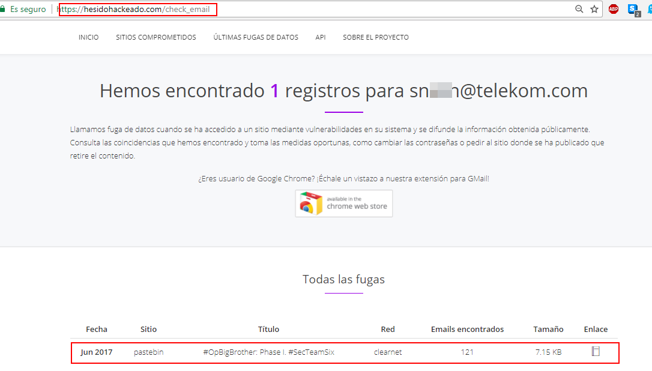Click the Emails encontrados column header
This screenshot has width=652, height=371.
(467, 329)
